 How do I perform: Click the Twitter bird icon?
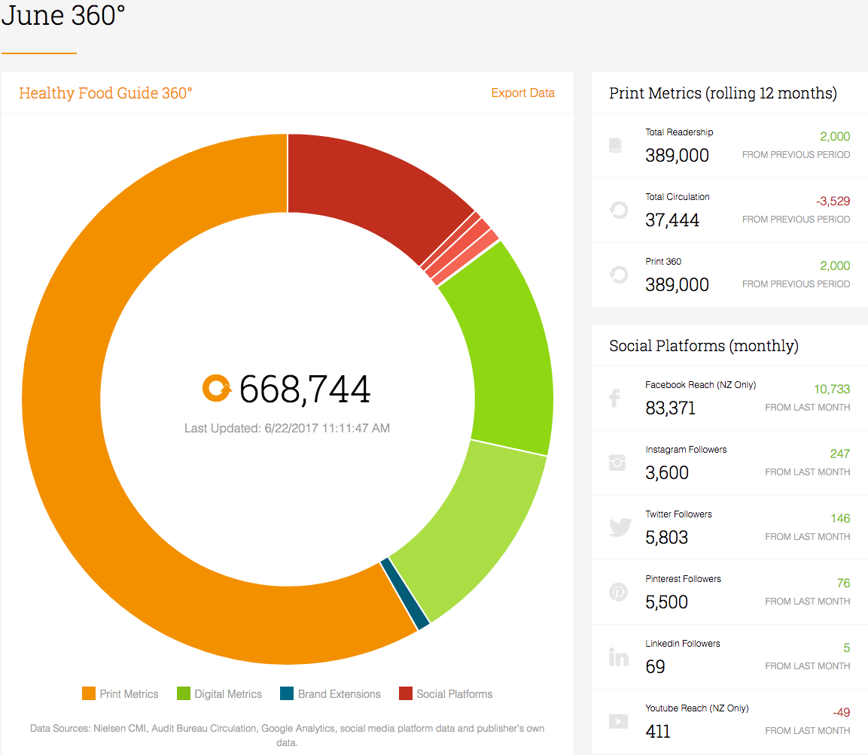tap(620, 526)
